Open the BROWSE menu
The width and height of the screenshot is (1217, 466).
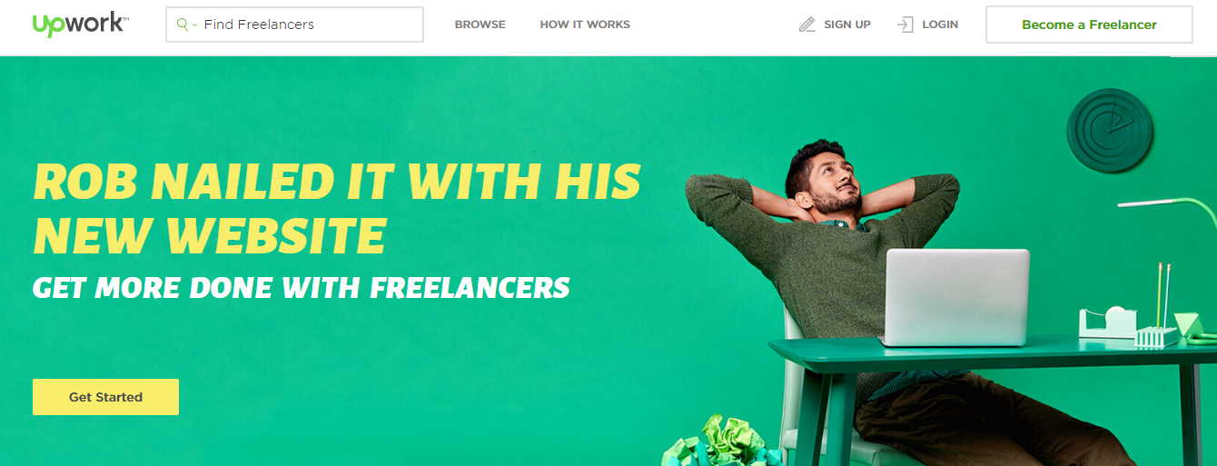(x=480, y=25)
